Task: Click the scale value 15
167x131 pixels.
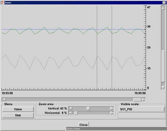Action: [149, 68]
